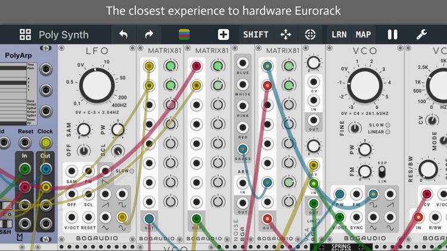Toggle the VCO SLOW mode button
The width and height of the screenshot is (447, 251).
(388, 125)
